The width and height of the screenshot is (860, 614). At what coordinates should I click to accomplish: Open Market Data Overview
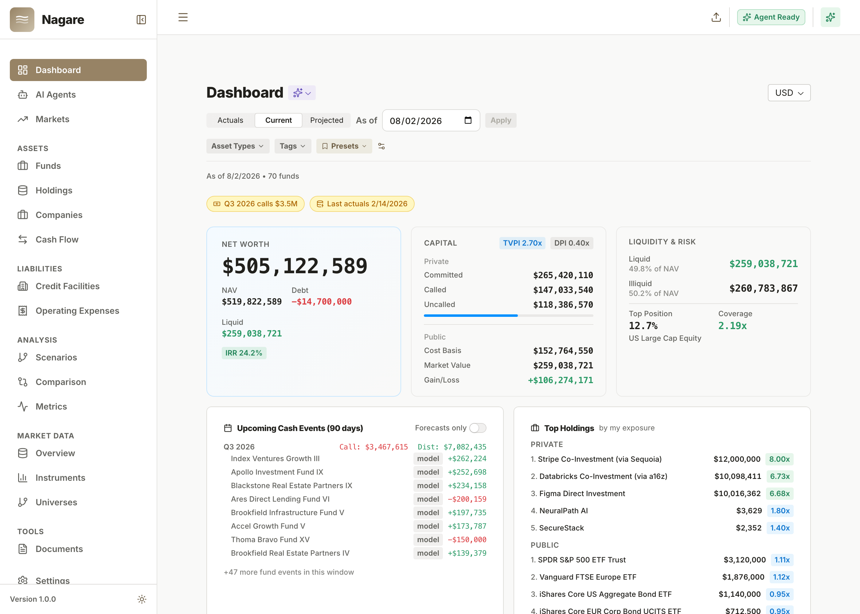[78, 453]
